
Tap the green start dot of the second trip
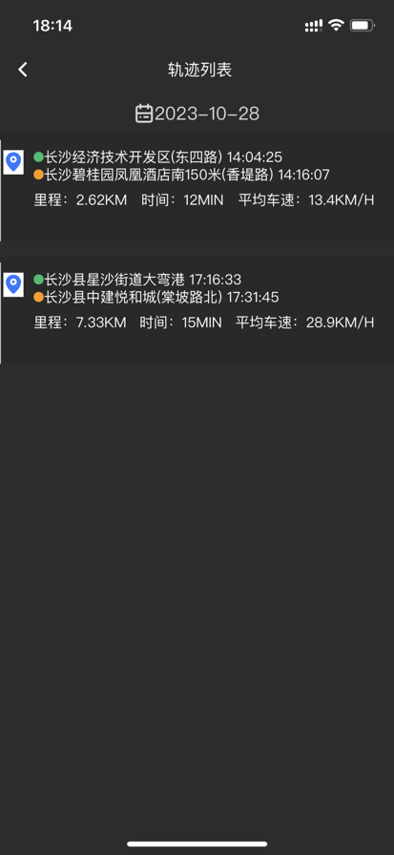coord(38,280)
